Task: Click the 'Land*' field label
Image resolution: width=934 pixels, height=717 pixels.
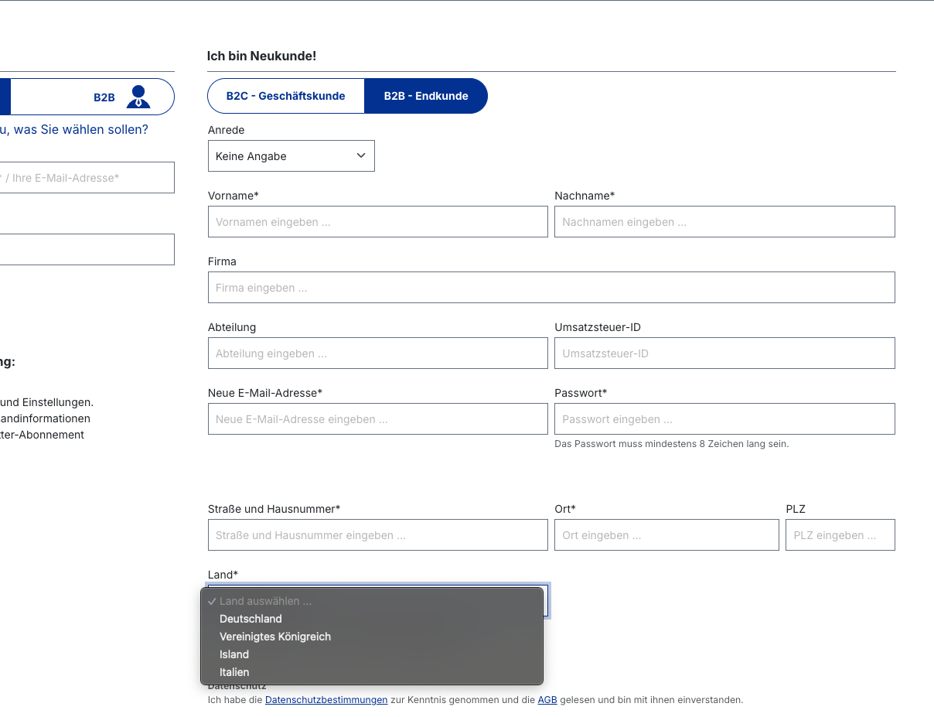Action: pos(223,575)
